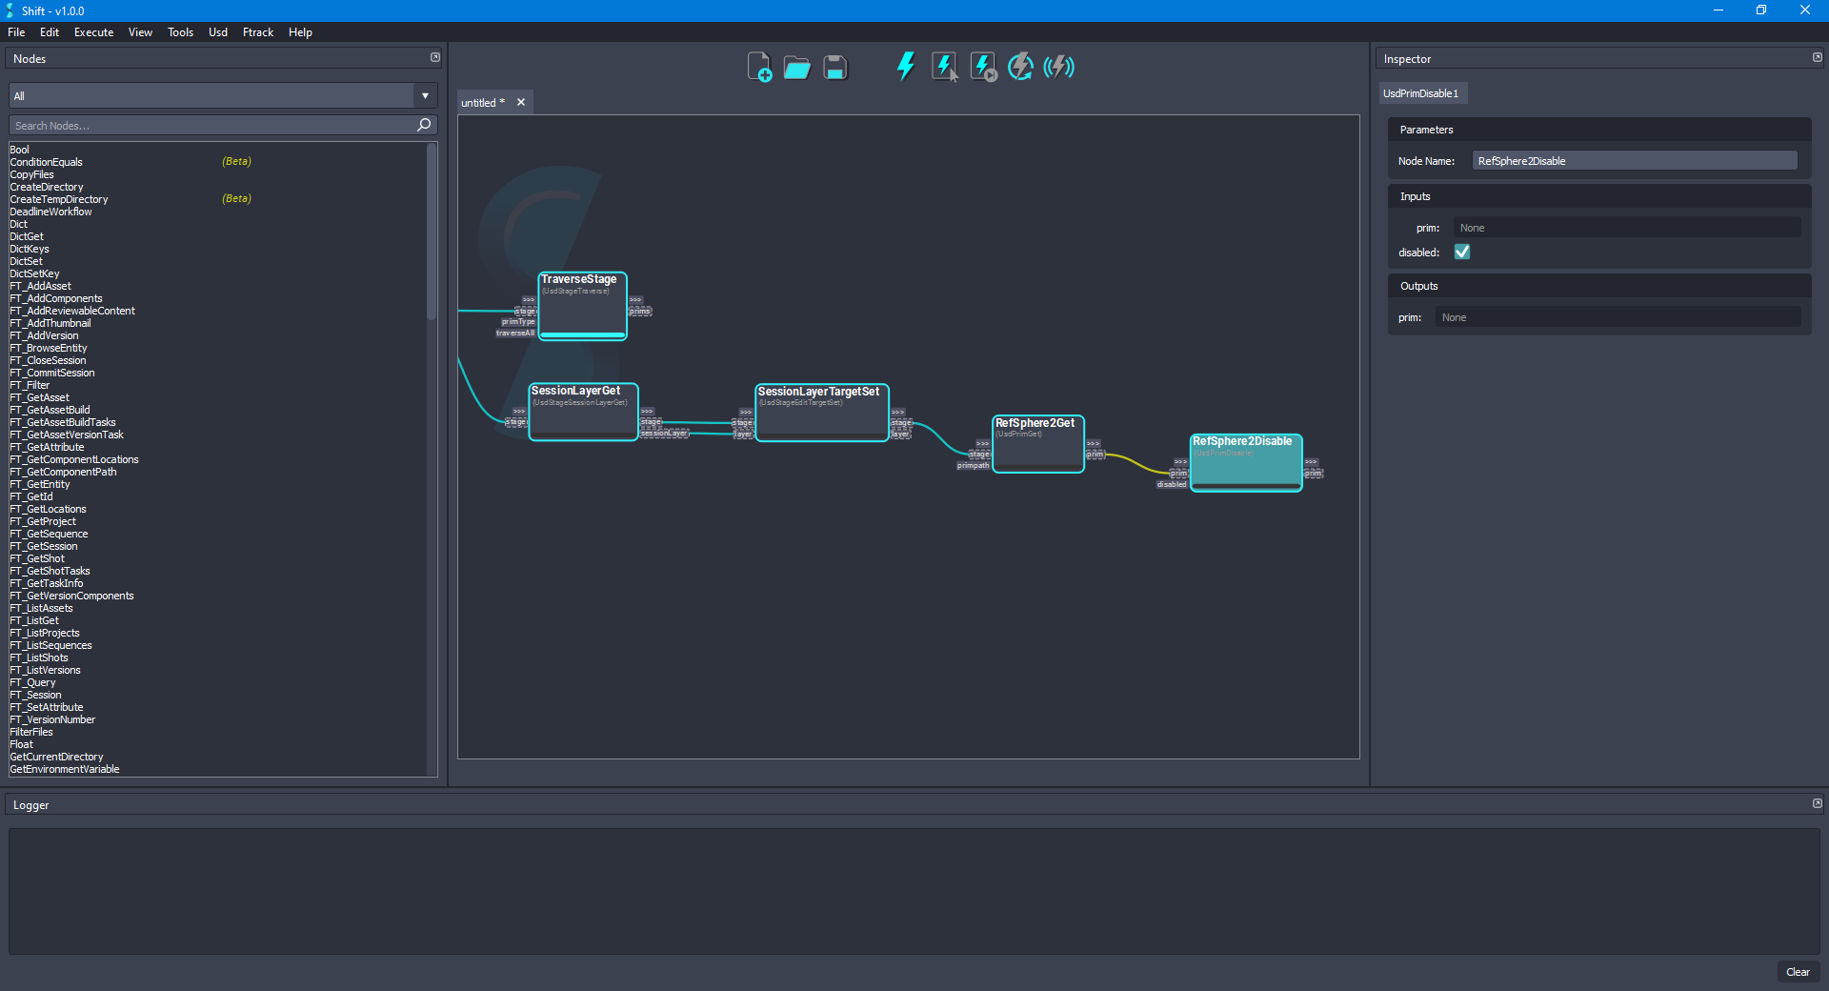Click the Node Name input field
The width and height of the screenshot is (1829, 991).
click(1634, 161)
